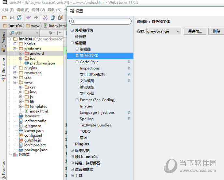Expand the 外观和行为 settings node
The image size is (224, 180).
pyautogui.click(x=72, y=30)
